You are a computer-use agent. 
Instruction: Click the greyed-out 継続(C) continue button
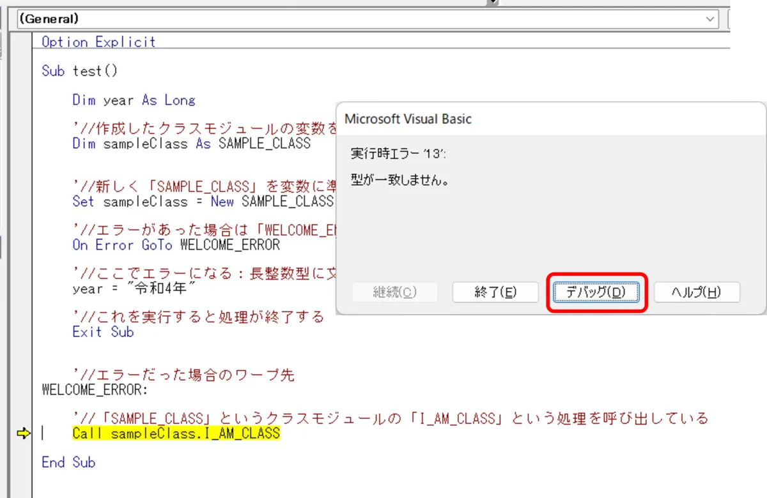coord(394,292)
